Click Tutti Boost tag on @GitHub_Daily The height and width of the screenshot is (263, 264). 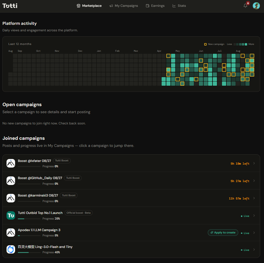coord(73,178)
